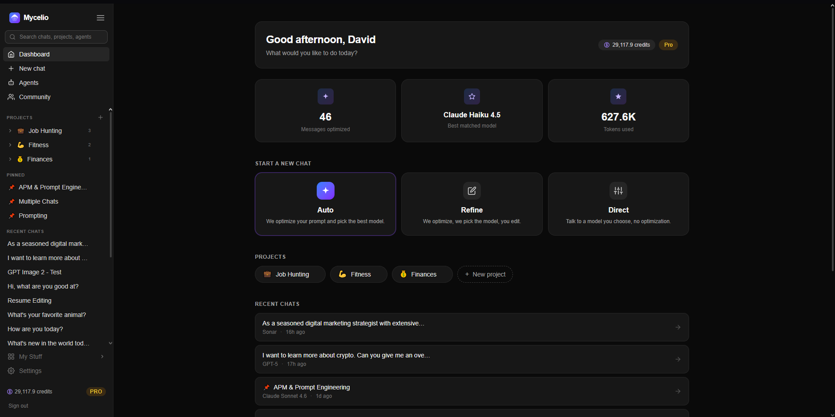Open 'GPT Image 2 - Test' chat

pyautogui.click(x=34, y=272)
